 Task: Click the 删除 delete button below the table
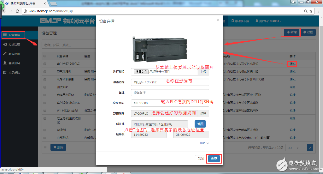point(58,147)
